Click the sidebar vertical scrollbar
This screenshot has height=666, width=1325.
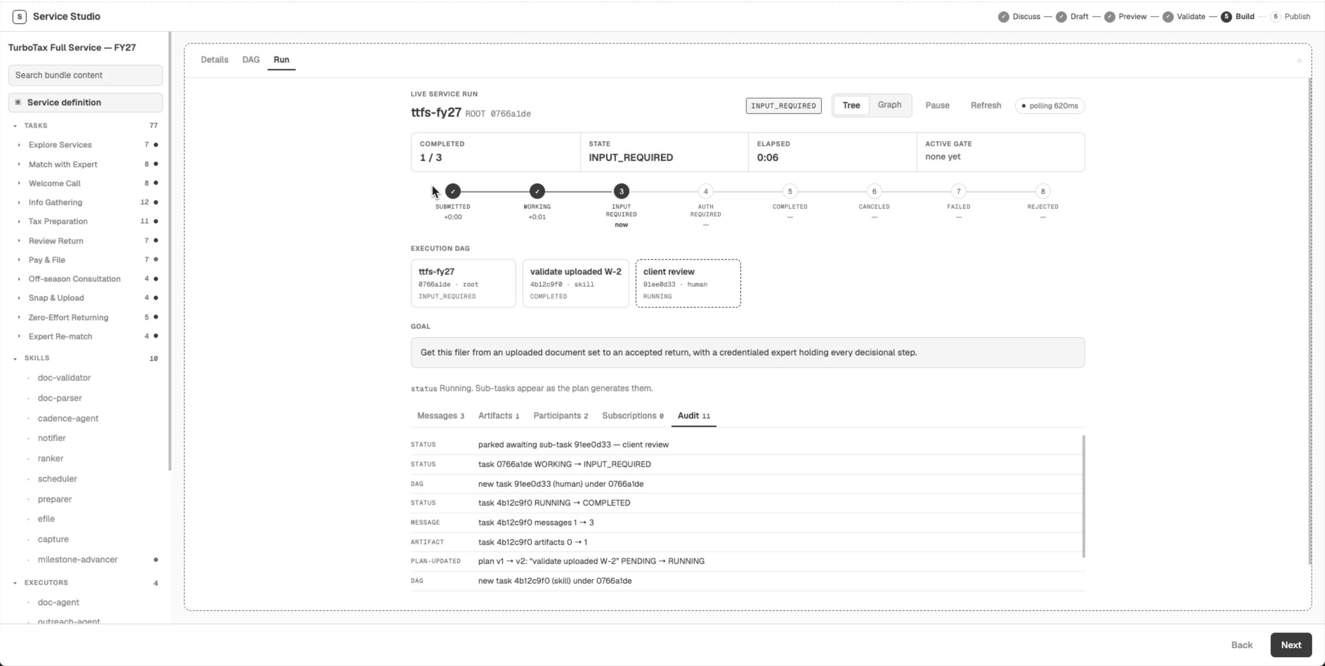point(169,251)
